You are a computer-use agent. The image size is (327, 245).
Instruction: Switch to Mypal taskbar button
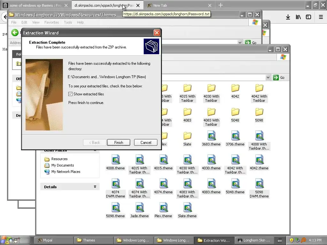(53, 240)
